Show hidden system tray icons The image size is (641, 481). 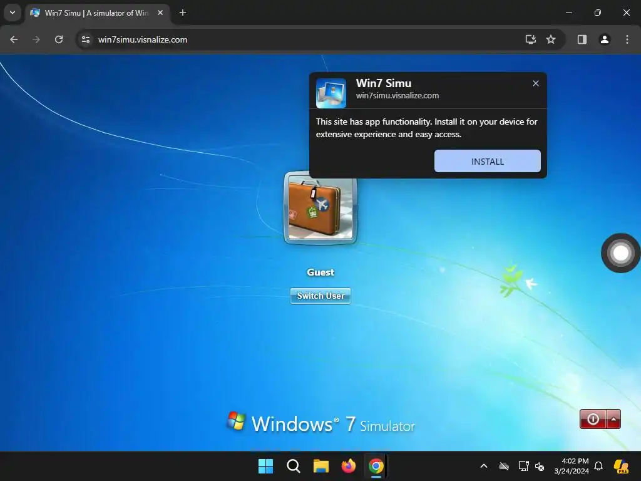[x=484, y=466]
